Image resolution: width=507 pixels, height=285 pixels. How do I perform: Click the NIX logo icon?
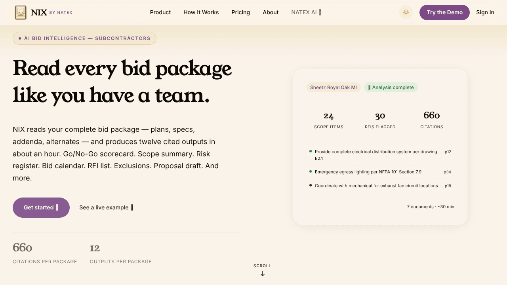pyautogui.click(x=21, y=13)
